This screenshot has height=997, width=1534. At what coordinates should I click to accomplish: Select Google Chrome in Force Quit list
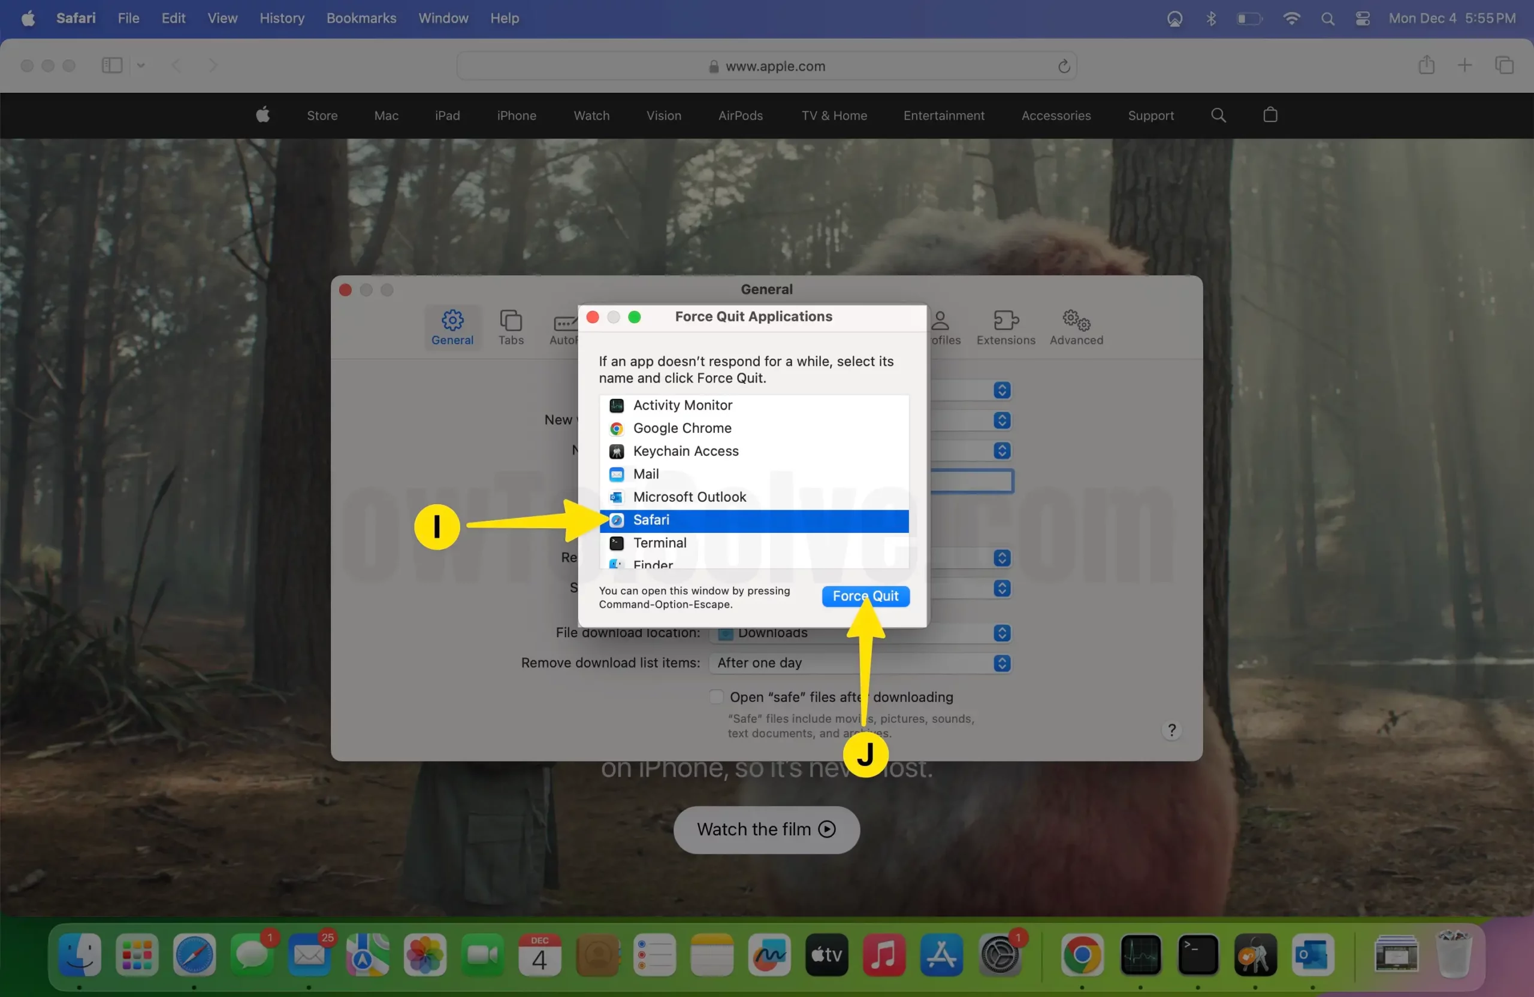pyautogui.click(x=753, y=428)
